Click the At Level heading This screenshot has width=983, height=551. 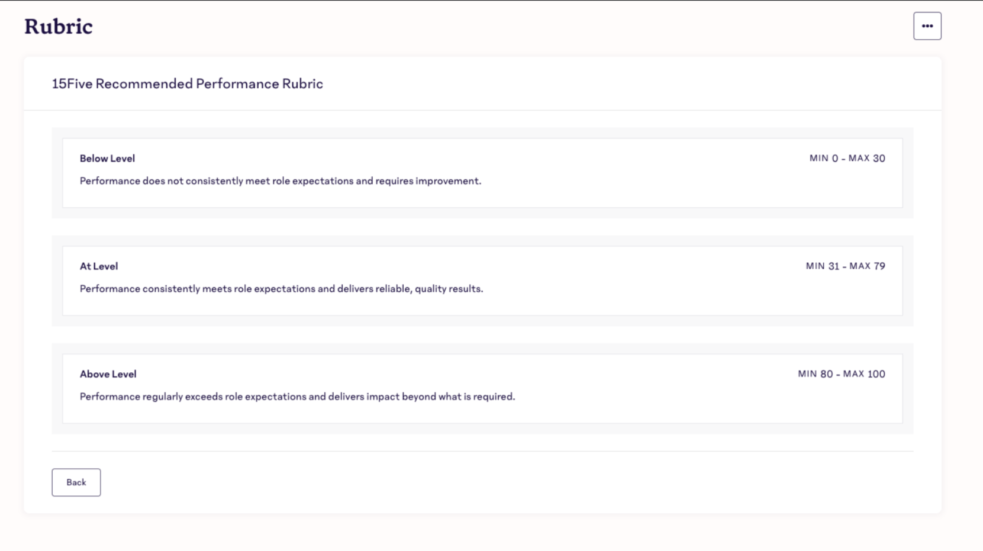99,266
